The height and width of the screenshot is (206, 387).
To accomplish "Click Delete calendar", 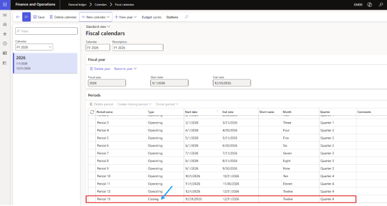I will pyautogui.click(x=63, y=17).
